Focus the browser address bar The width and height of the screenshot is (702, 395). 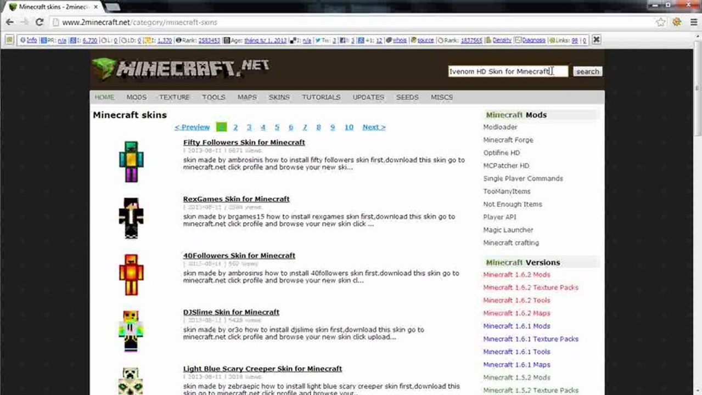tap(351, 22)
